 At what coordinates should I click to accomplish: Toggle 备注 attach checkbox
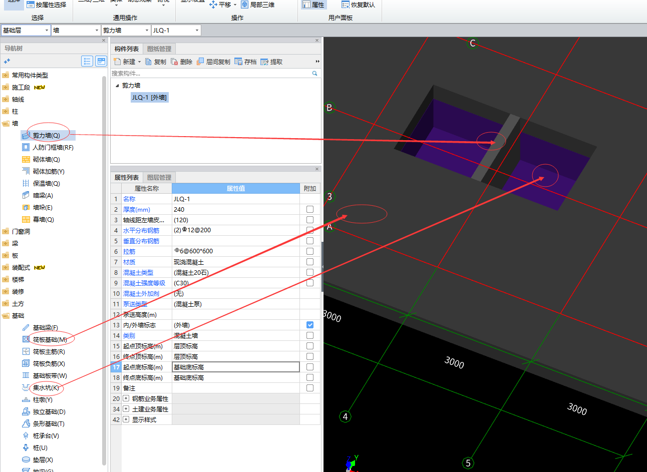pos(310,388)
